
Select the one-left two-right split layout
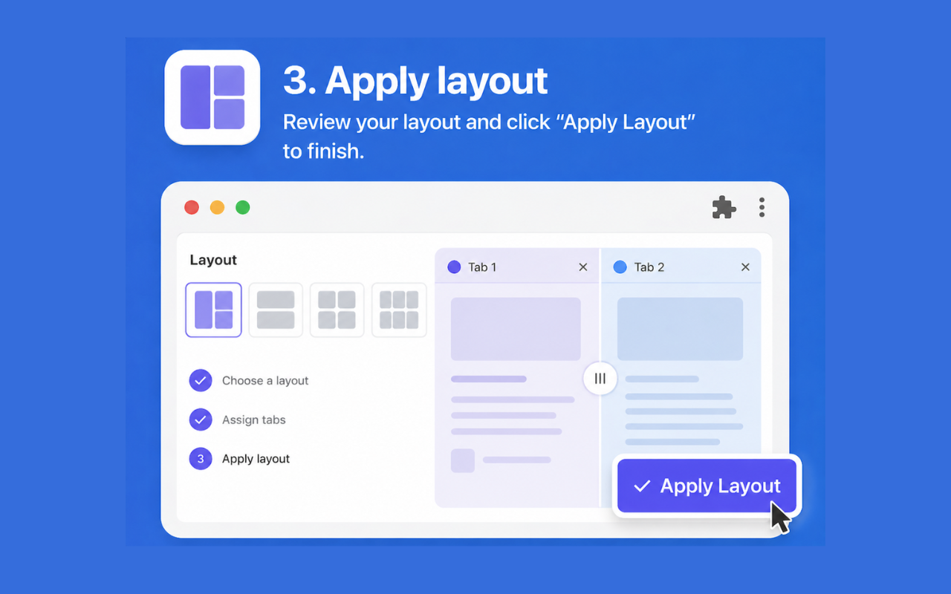click(214, 310)
